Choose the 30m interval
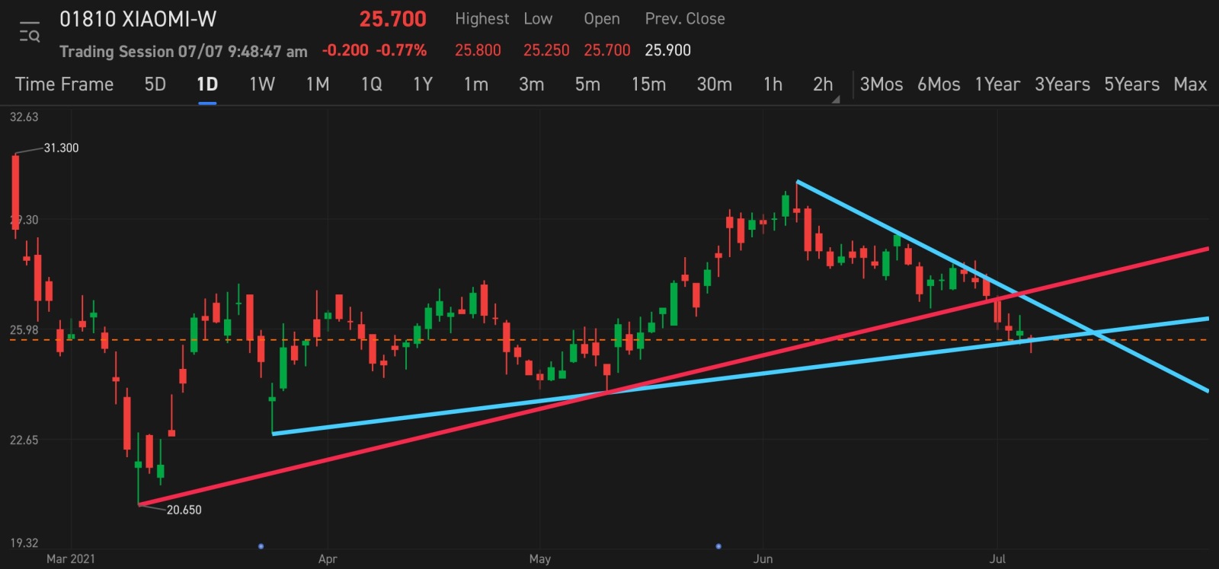 coord(715,84)
